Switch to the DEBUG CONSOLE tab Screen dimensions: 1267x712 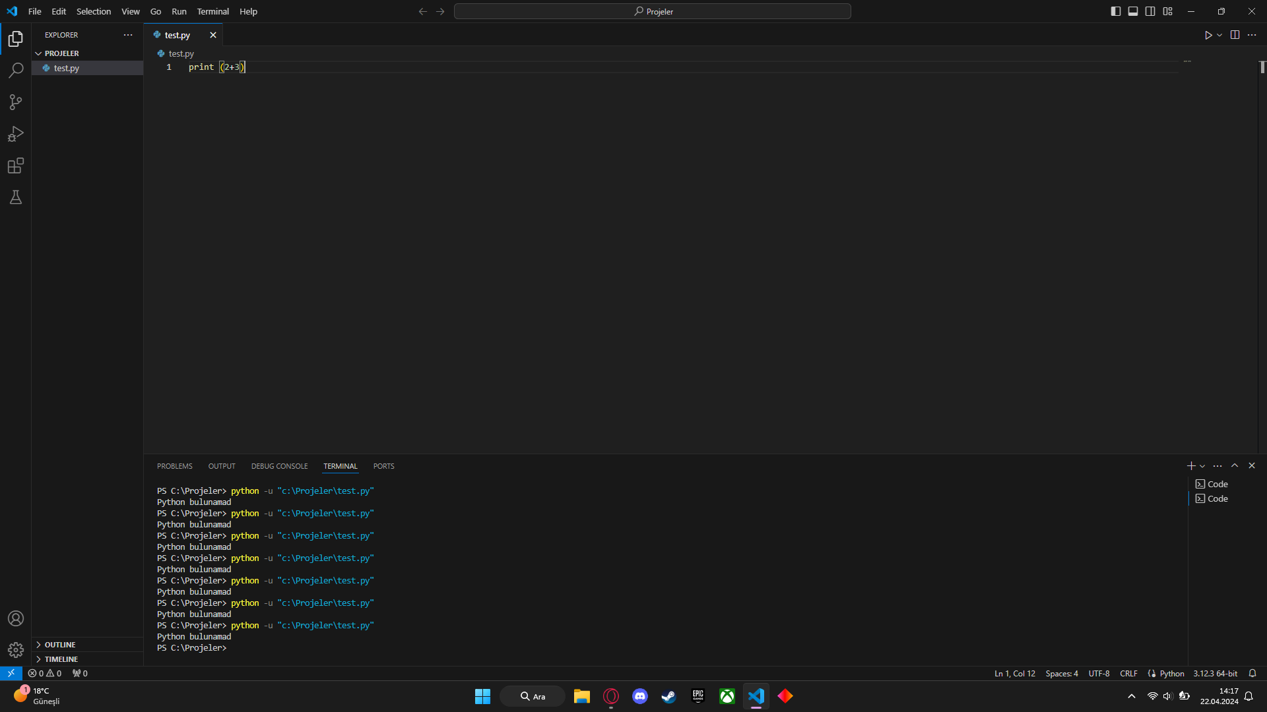tap(279, 466)
